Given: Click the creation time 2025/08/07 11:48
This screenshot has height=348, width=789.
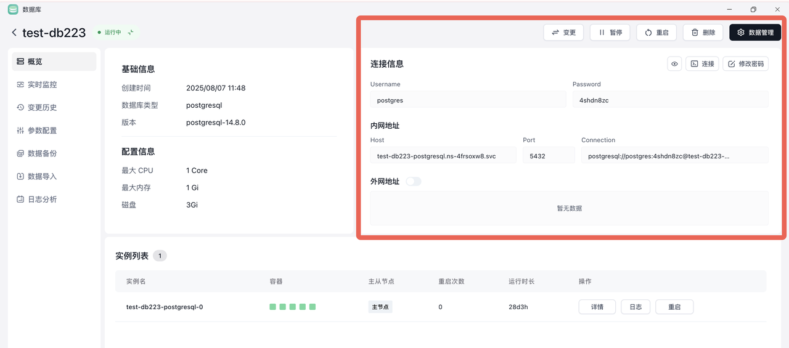Looking at the screenshot, I should pyautogui.click(x=216, y=88).
